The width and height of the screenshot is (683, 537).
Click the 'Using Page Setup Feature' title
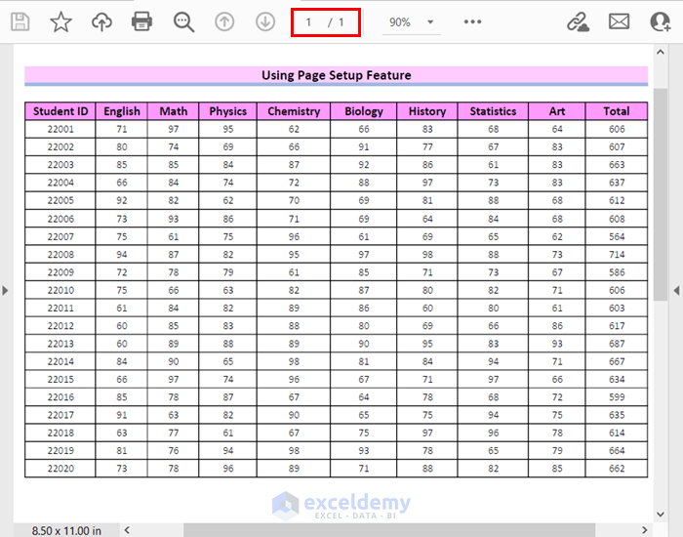(336, 75)
